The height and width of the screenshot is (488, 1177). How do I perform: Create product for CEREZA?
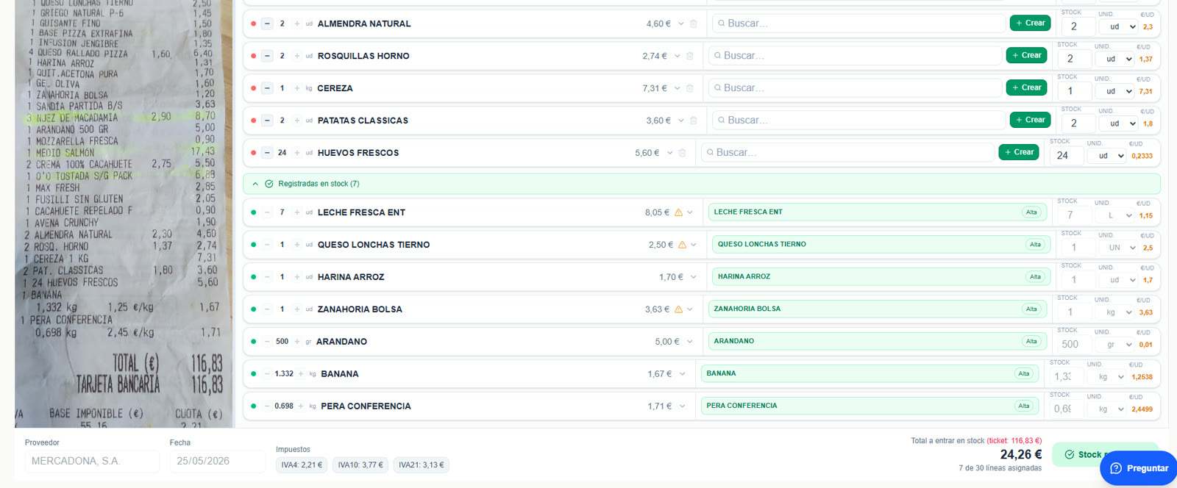click(x=1026, y=87)
